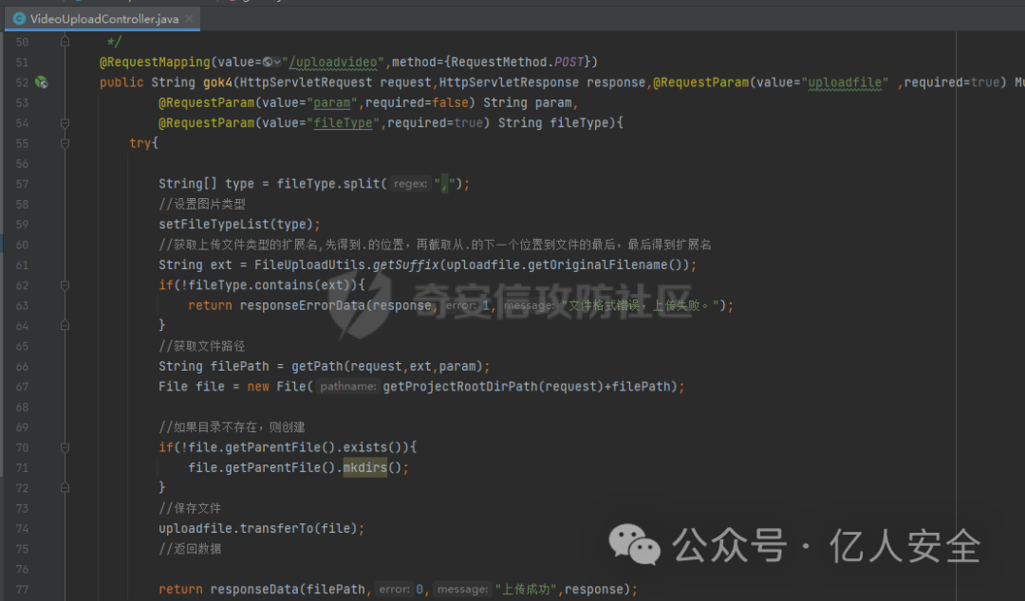Click getPath call on line 66

coord(317,366)
